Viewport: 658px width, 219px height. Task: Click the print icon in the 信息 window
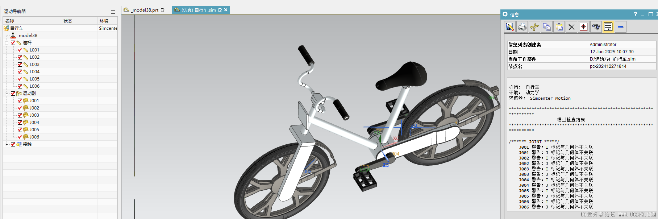click(x=522, y=27)
